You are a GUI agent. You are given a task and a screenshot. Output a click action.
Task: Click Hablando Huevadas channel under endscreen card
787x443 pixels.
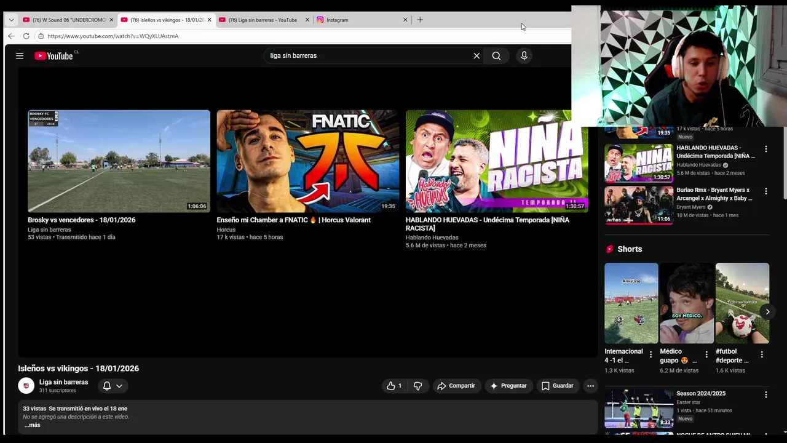click(432, 238)
